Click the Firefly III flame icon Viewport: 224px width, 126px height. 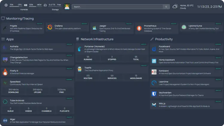[5, 72]
